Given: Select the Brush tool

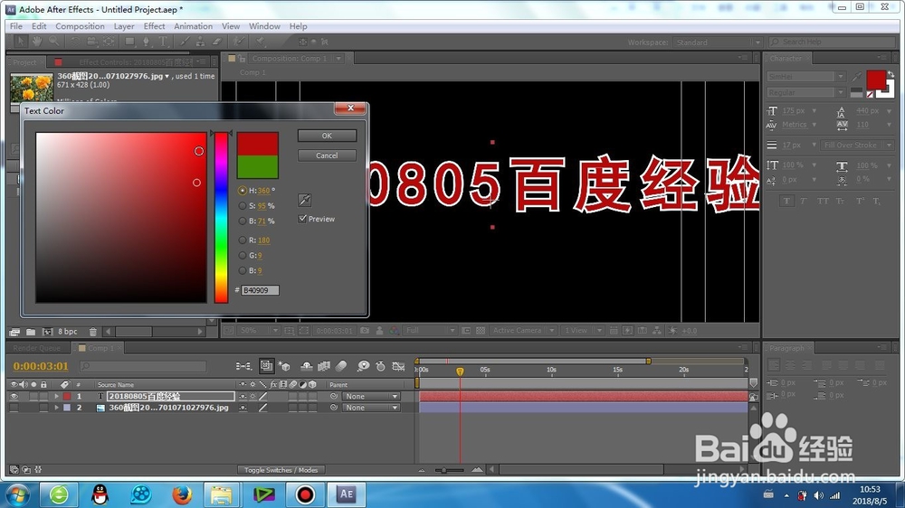Looking at the screenshot, I should [x=184, y=42].
